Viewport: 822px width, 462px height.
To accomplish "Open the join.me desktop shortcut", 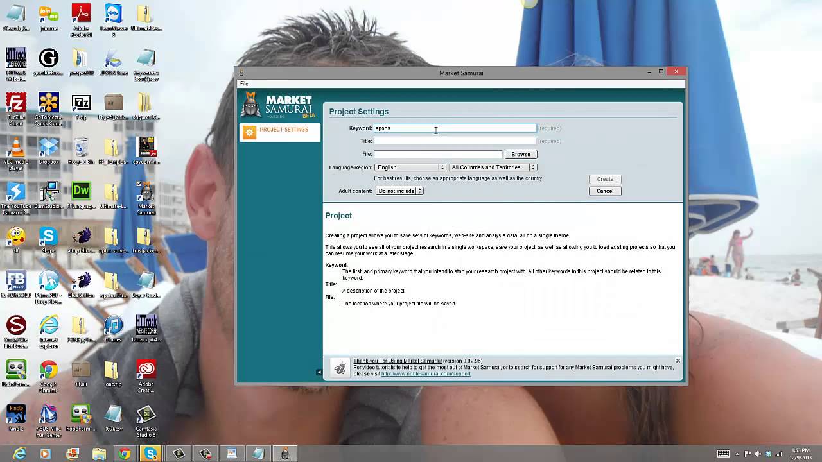I will [48, 19].
